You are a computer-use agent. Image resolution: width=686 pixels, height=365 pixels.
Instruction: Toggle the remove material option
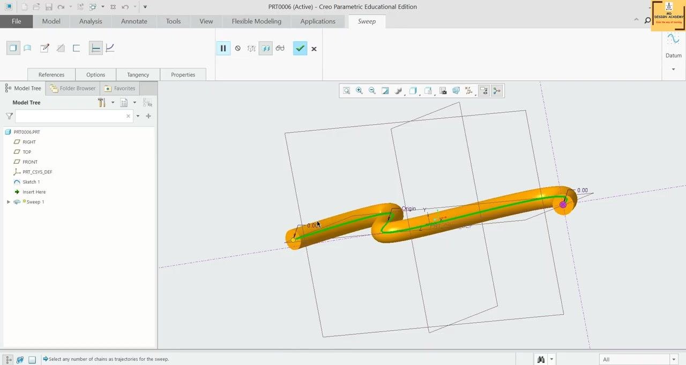[61, 48]
